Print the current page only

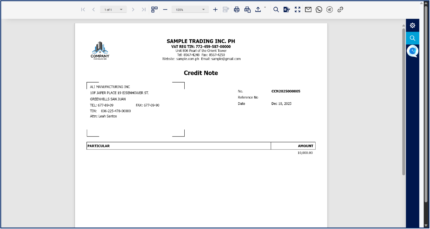click(247, 10)
